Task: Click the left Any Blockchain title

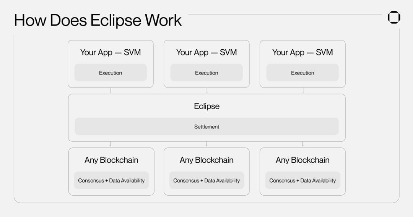Action: 111,160
